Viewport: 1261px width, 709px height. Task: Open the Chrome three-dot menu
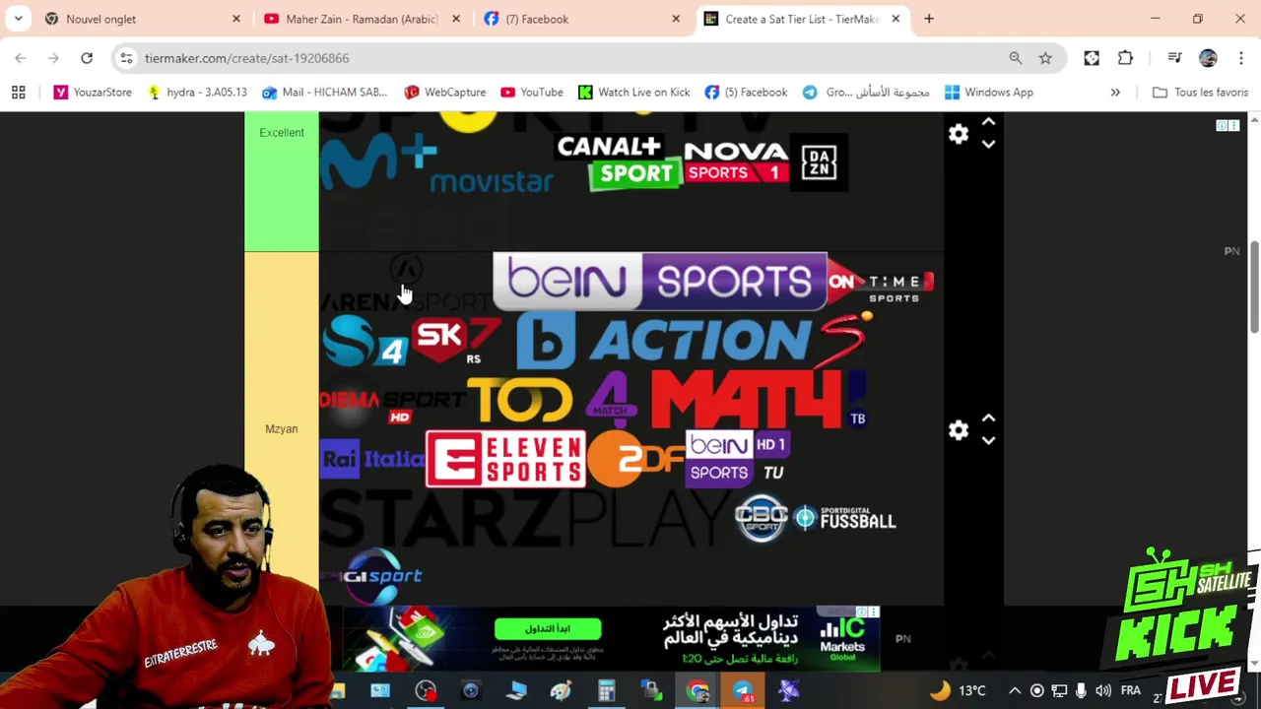click(x=1240, y=58)
